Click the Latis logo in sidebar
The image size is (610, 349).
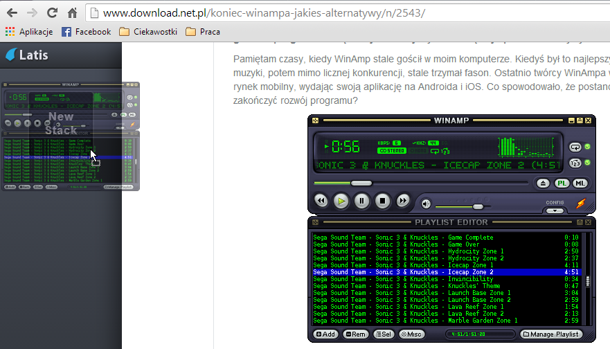coord(27,55)
